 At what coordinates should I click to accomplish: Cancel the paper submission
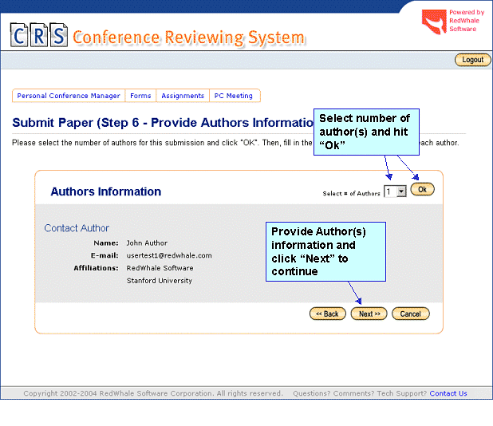point(411,314)
